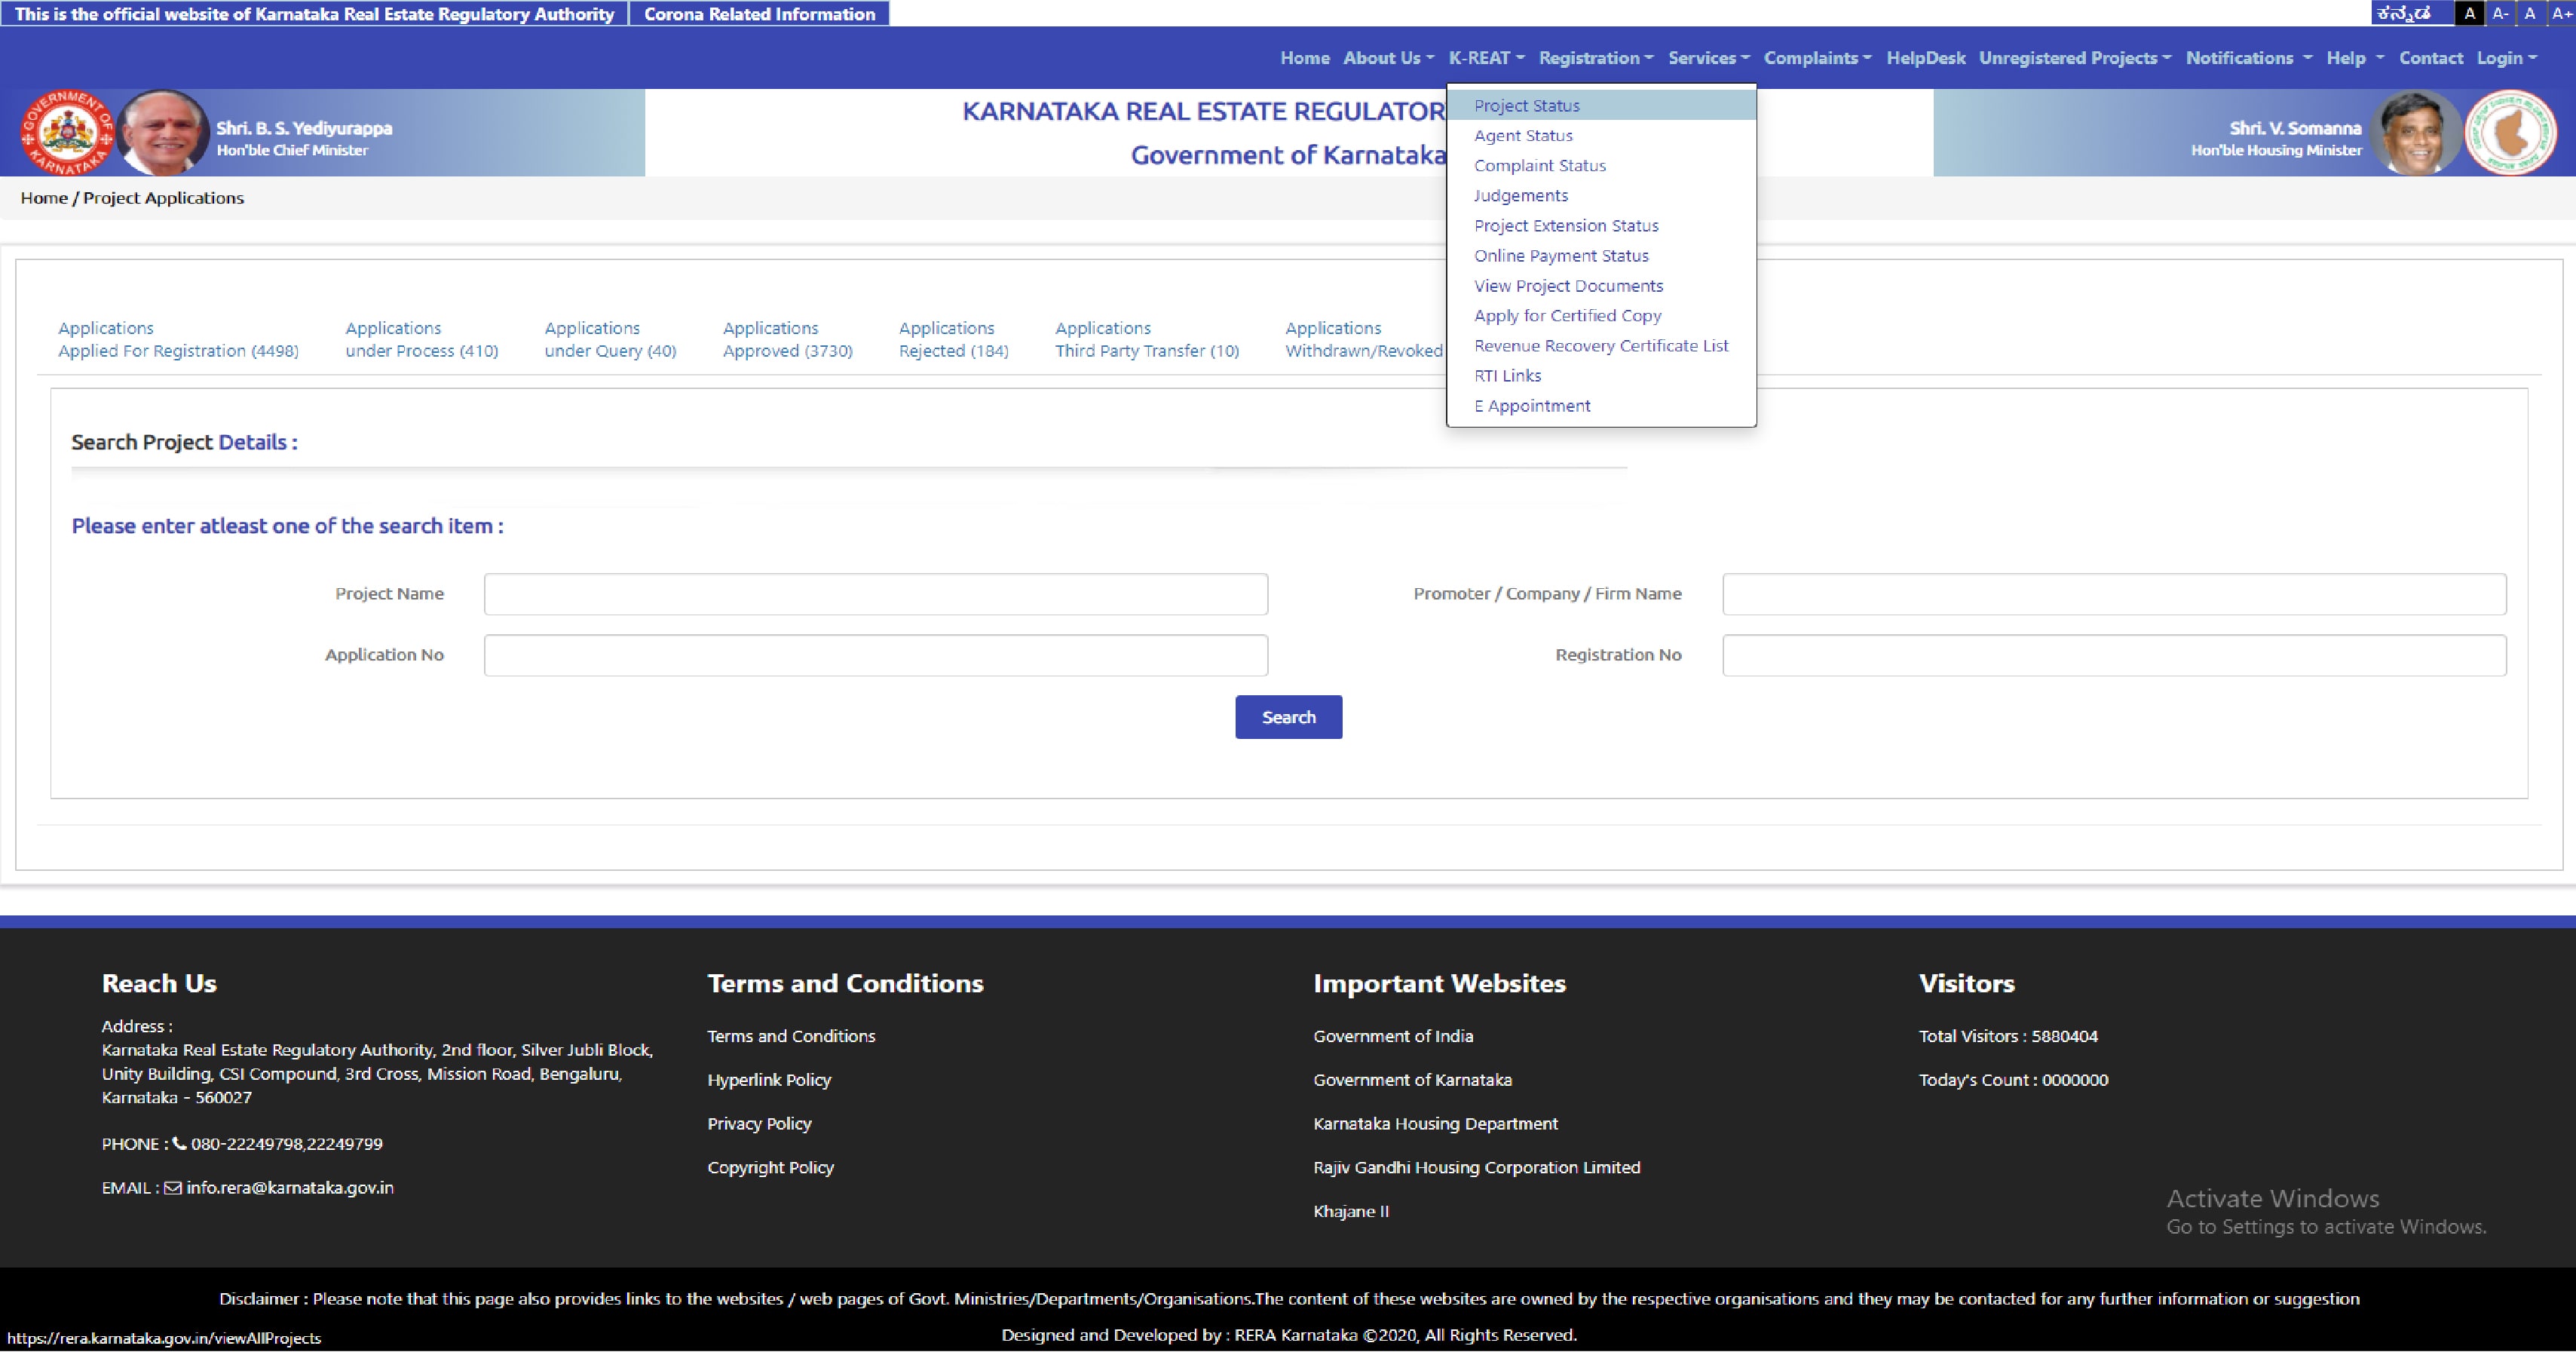Open Applications Third Party Transfer tab
This screenshot has width=2576, height=1352.
pos(1147,339)
